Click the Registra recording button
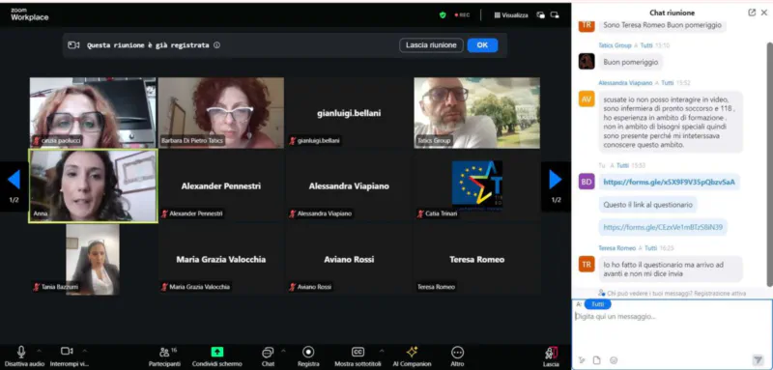 (308, 356)
